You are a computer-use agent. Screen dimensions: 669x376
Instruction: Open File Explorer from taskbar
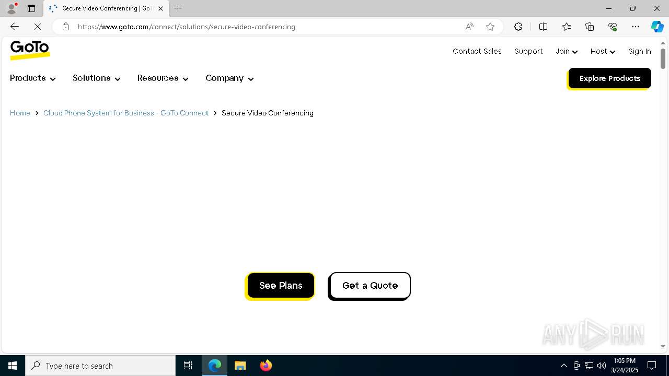point(240,366)
